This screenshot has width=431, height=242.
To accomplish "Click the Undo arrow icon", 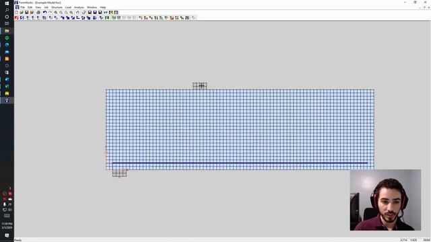I will (45, 12).
